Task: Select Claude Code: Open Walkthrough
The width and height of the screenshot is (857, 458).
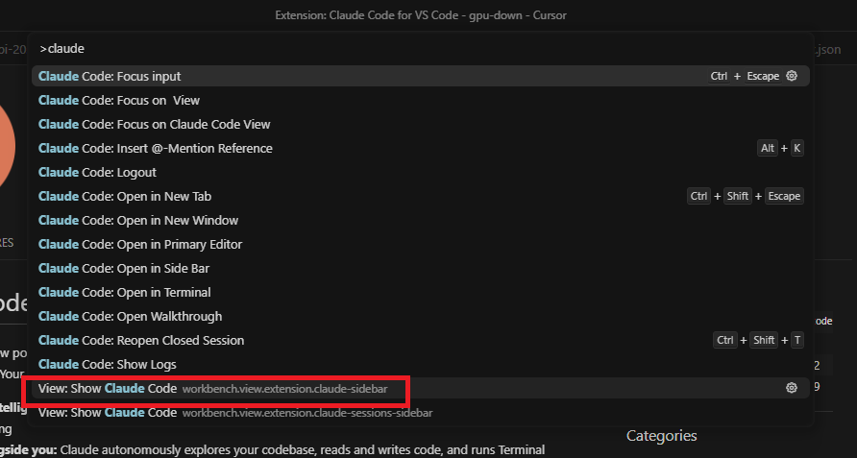Action: point(420,317)
